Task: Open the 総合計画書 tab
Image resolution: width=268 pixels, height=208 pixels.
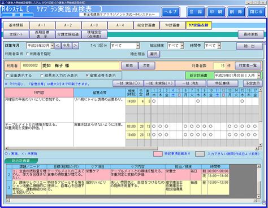Action: (x=146, y=25)
